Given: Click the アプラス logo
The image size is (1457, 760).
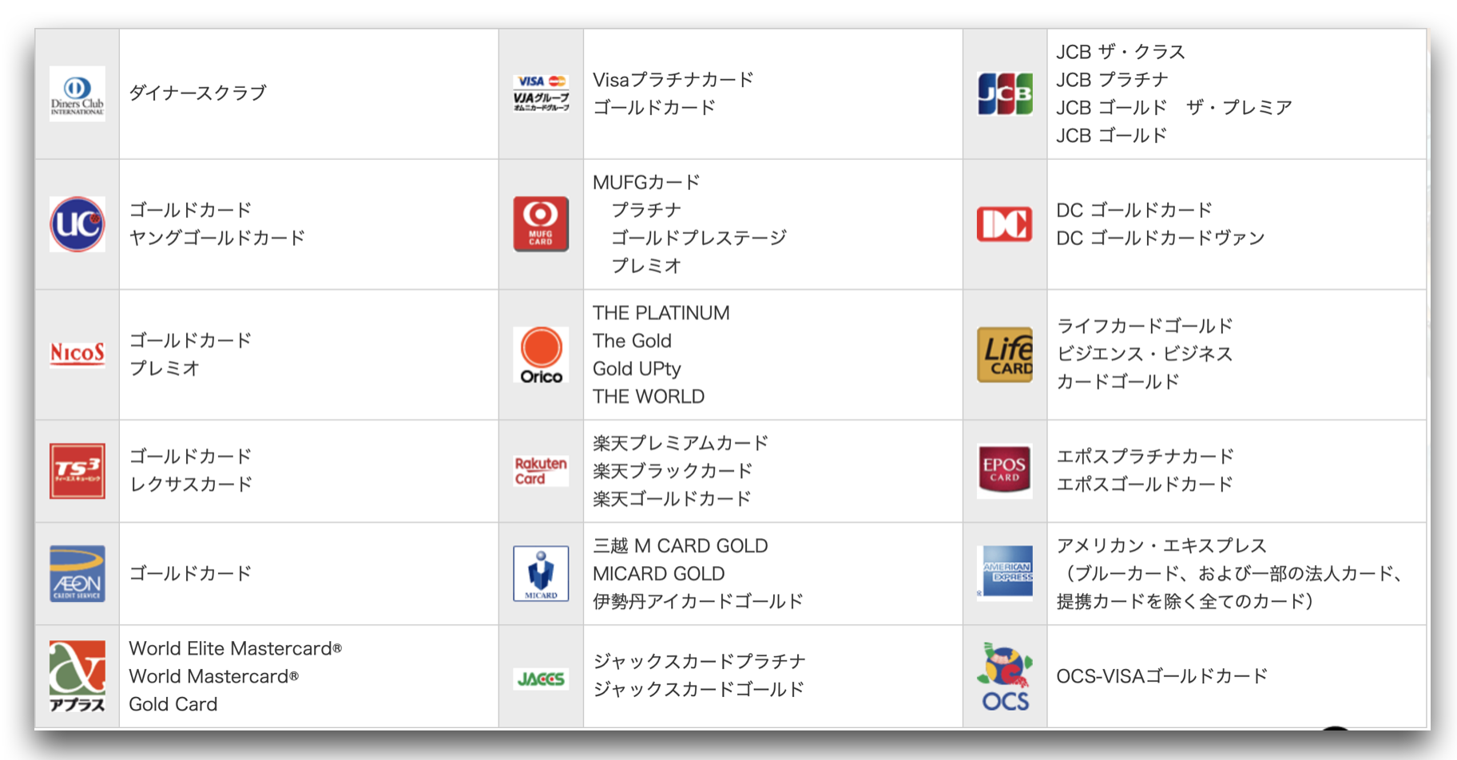Looking at the screenshot, I should pos(77,676).
